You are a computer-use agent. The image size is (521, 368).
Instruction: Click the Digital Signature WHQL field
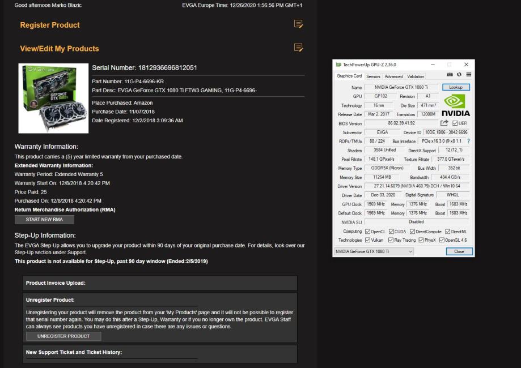[x=453, y=195]
